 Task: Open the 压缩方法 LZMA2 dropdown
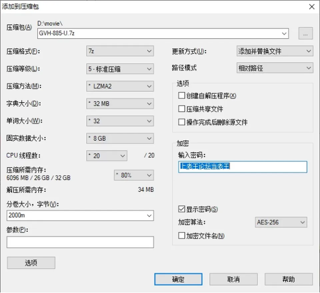120,86
